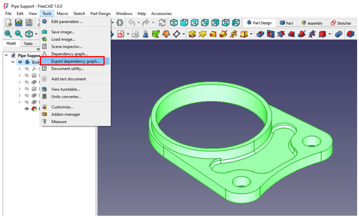Expand the Origin tree node

tap(20, 69)
